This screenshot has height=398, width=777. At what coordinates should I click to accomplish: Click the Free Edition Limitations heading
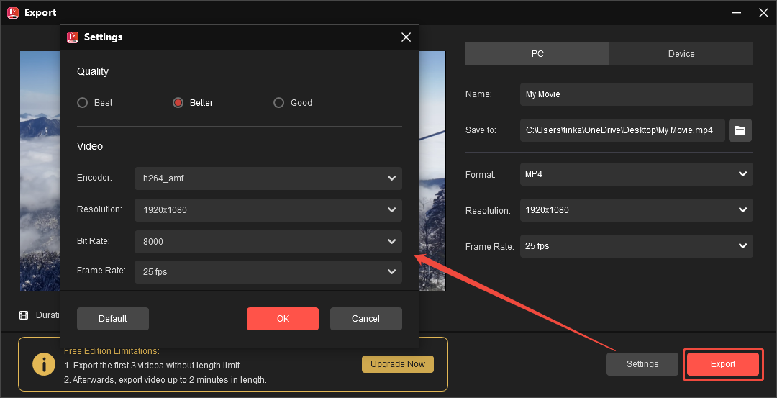[x=112, y=351]
